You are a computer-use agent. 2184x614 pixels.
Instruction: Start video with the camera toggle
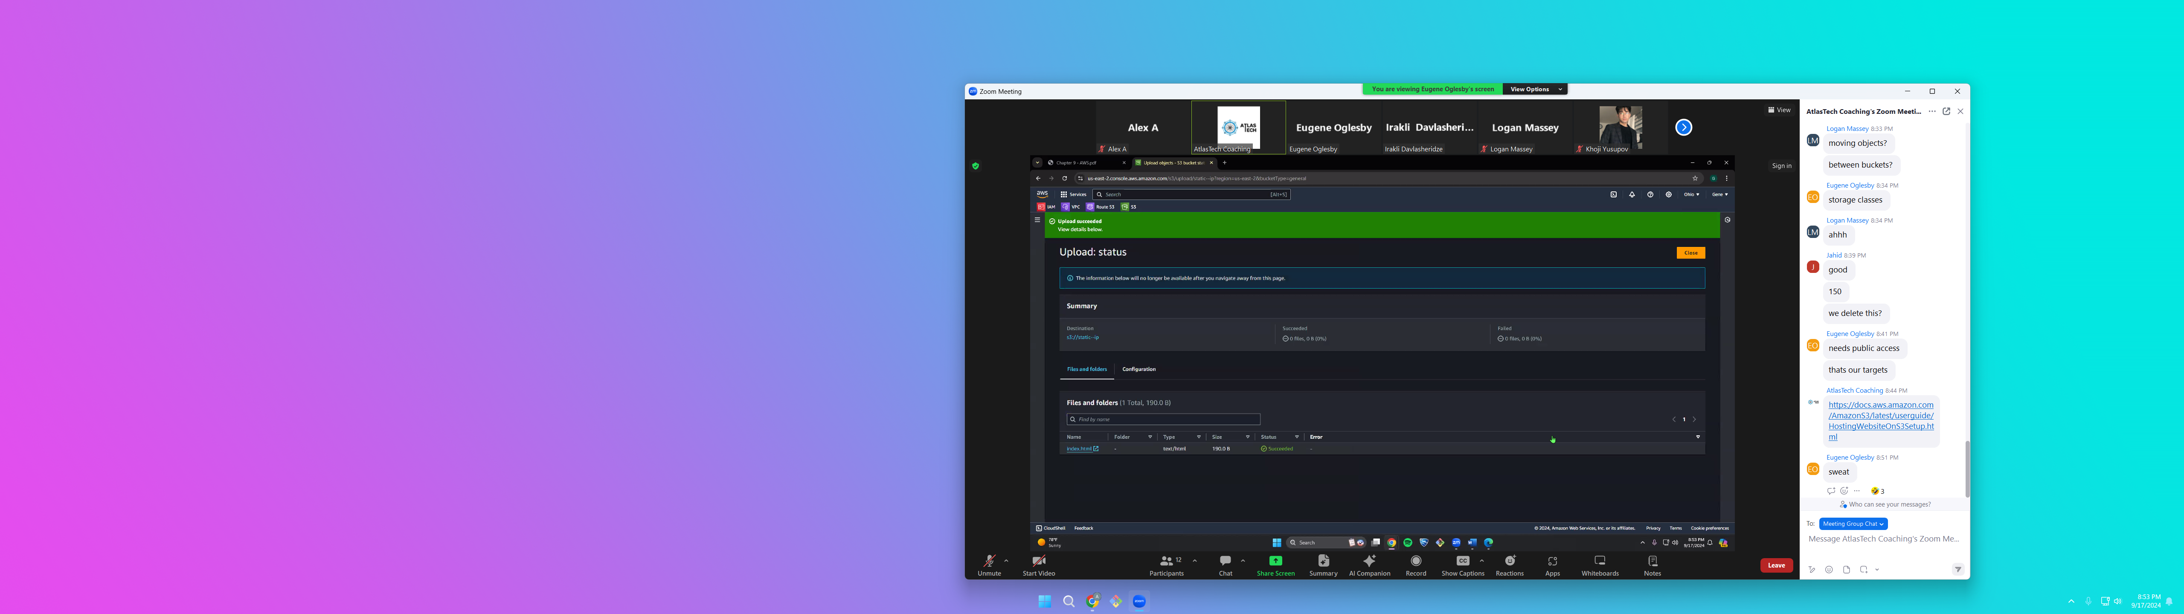click(x=1039, y=562)
